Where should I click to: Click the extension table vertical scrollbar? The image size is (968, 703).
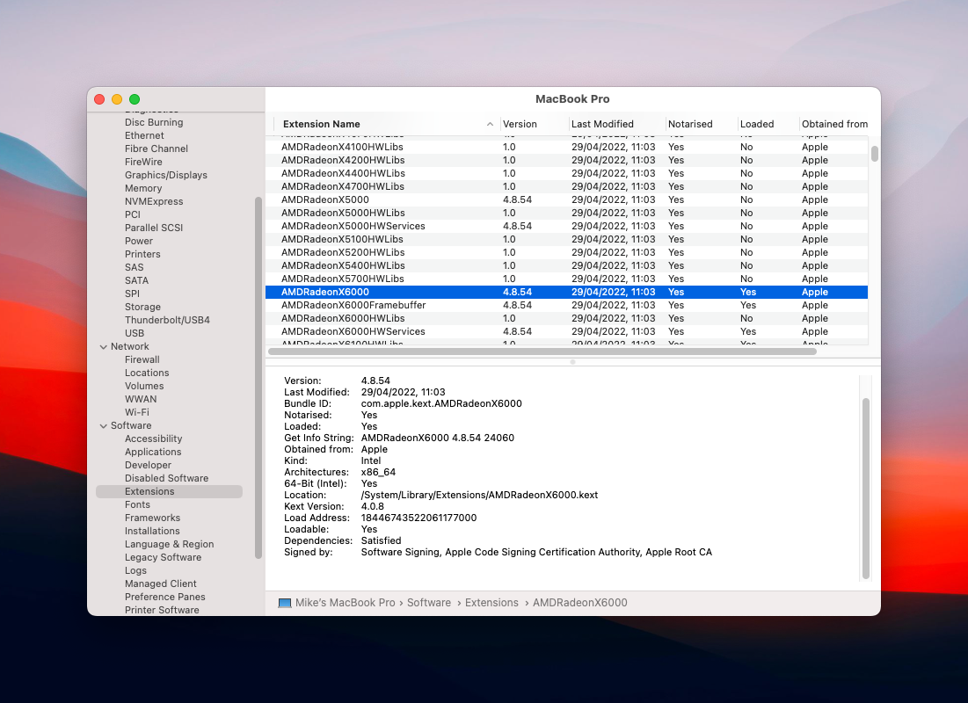(x=874, y=154)
